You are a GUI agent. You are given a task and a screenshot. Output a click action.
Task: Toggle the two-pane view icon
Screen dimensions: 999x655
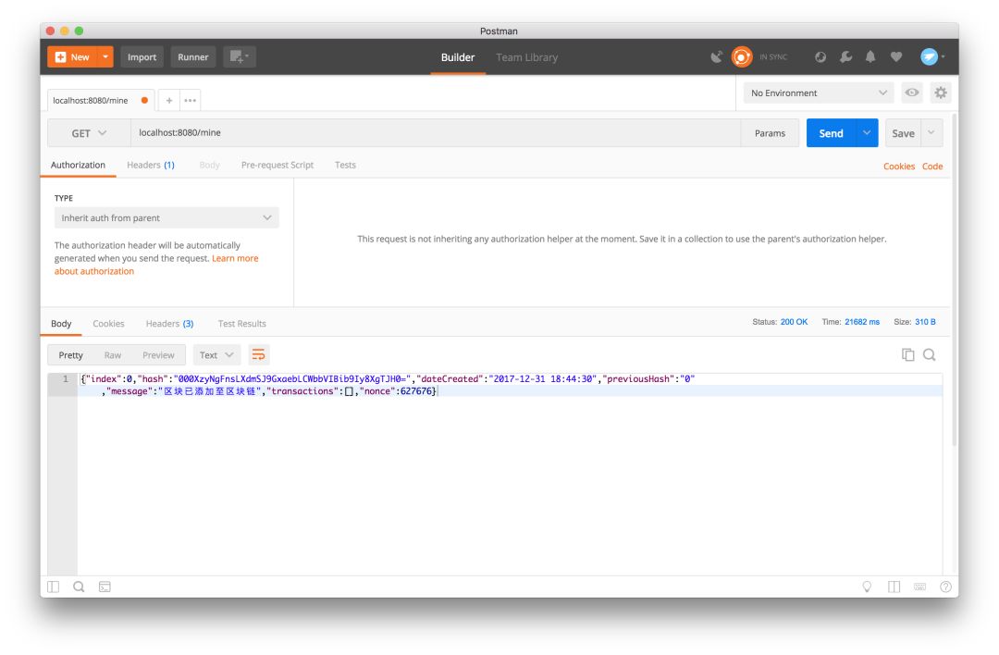click(894, 587)
